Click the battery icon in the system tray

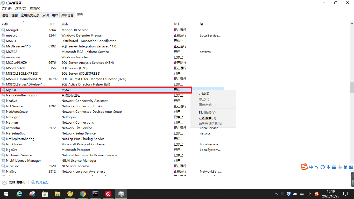tap(295, 194)
